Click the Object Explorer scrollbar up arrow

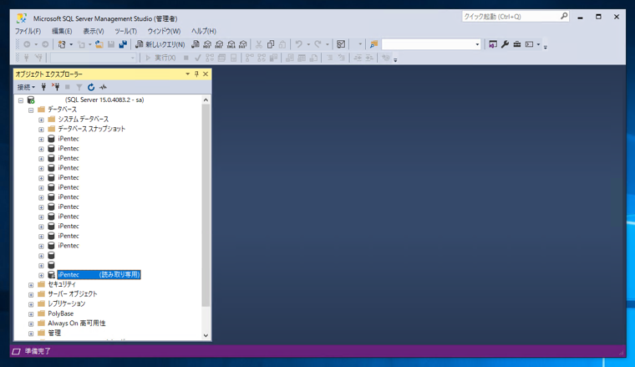pos(206,99)
